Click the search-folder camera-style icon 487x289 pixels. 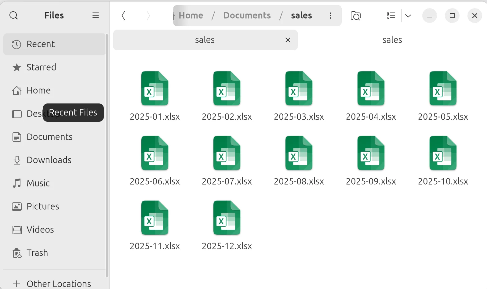click(x=356, y=16)
